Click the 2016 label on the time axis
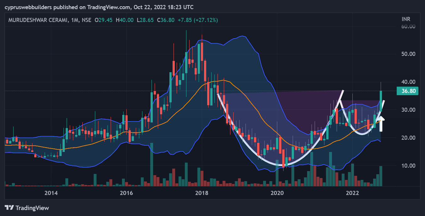This screenshot has width=425, height=216. tap(126, 192)
